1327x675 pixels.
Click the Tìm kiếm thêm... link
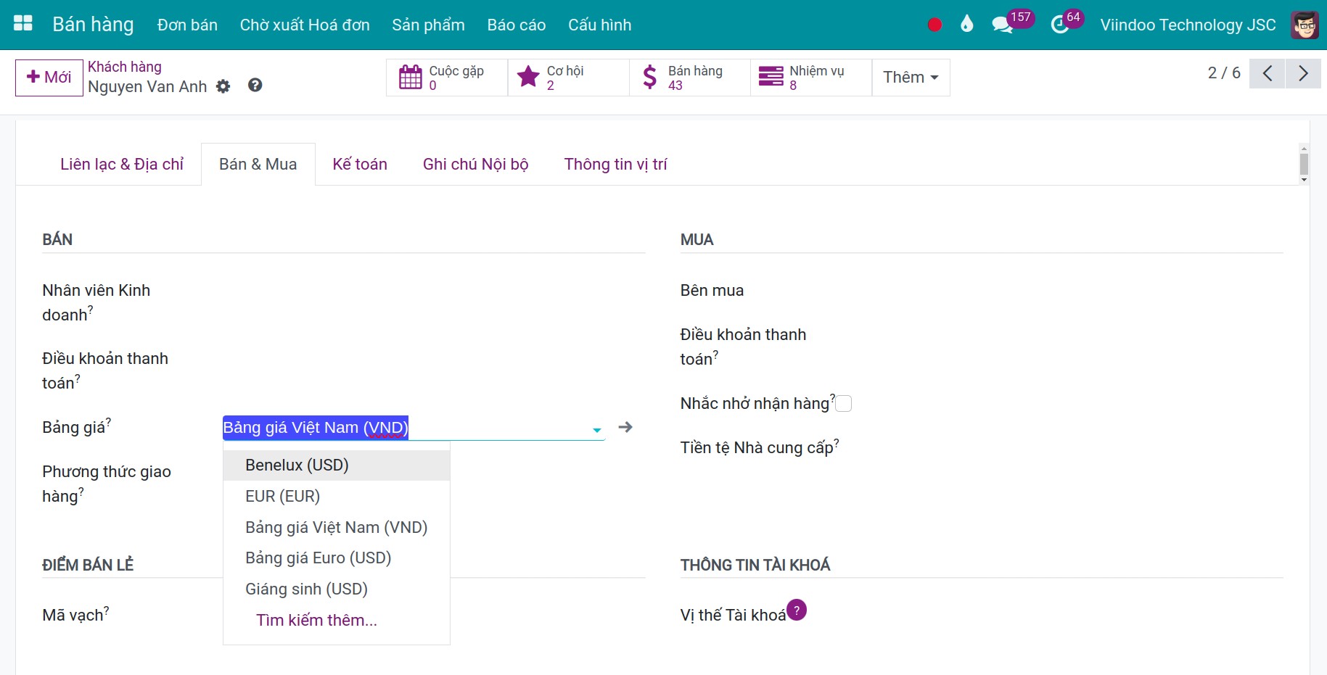(x=316, y=620)
